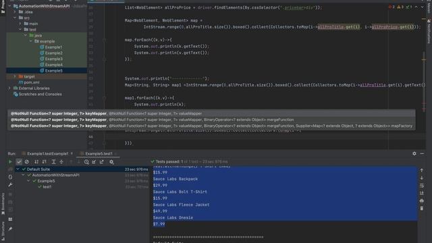Image resolution: width=432 pixels, height=243 pixels.
Task: Open the Example4 class
Action: [x=54, y=65]
